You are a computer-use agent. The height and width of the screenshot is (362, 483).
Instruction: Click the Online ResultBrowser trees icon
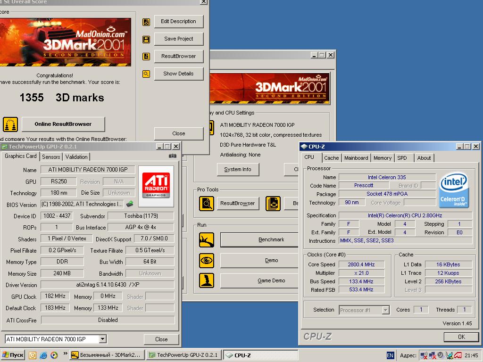pyautogui.click(x=10, y=124)
